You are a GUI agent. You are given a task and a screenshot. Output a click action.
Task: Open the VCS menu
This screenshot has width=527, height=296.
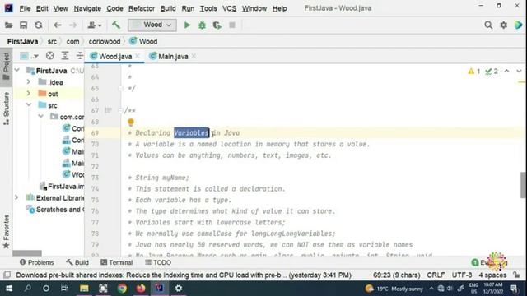coord(229,8)
